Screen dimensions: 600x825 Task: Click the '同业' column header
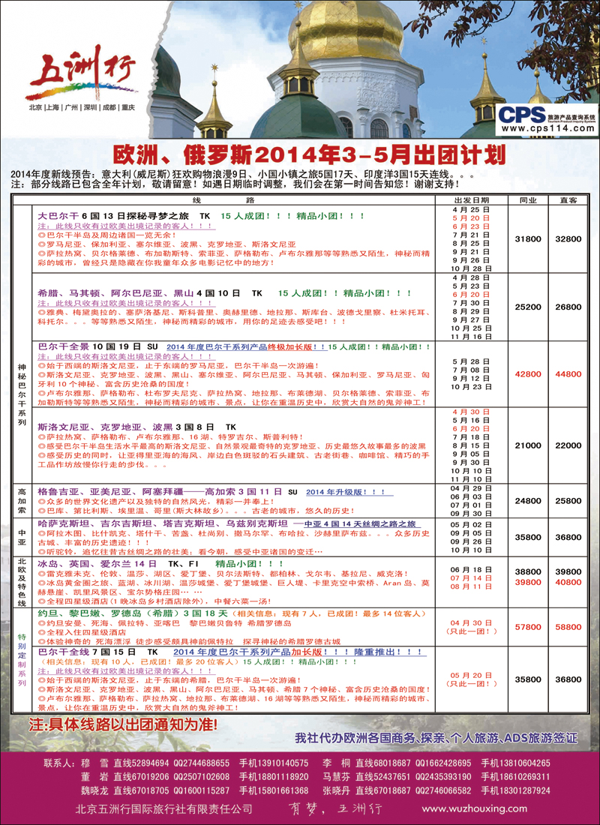[528, 200]
